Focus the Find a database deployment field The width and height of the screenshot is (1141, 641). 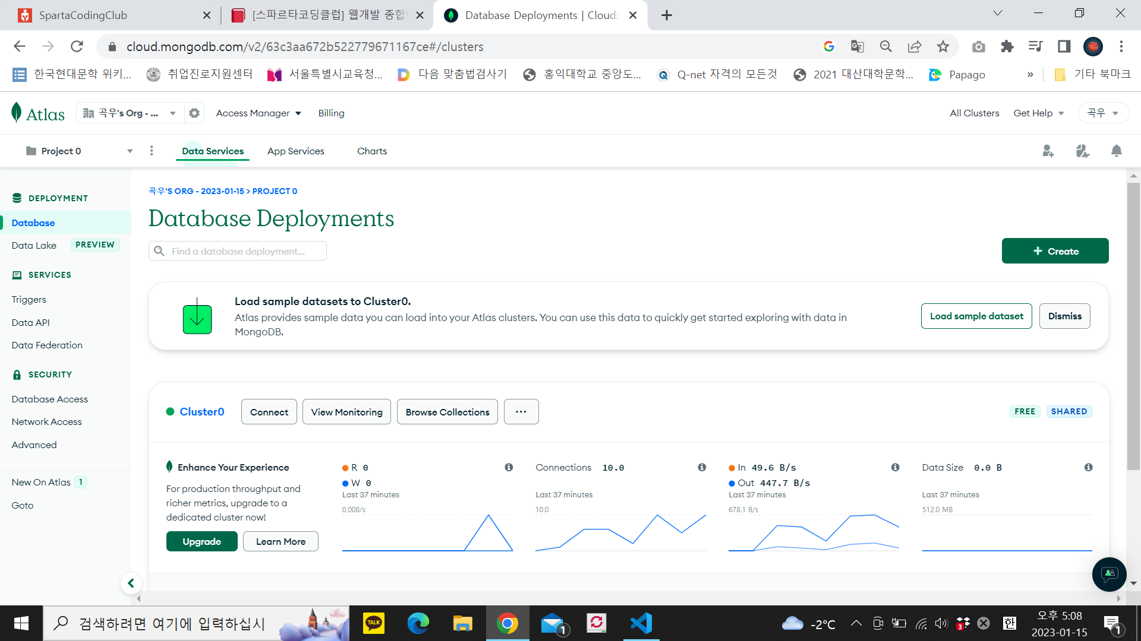click(x=238, y=250)
